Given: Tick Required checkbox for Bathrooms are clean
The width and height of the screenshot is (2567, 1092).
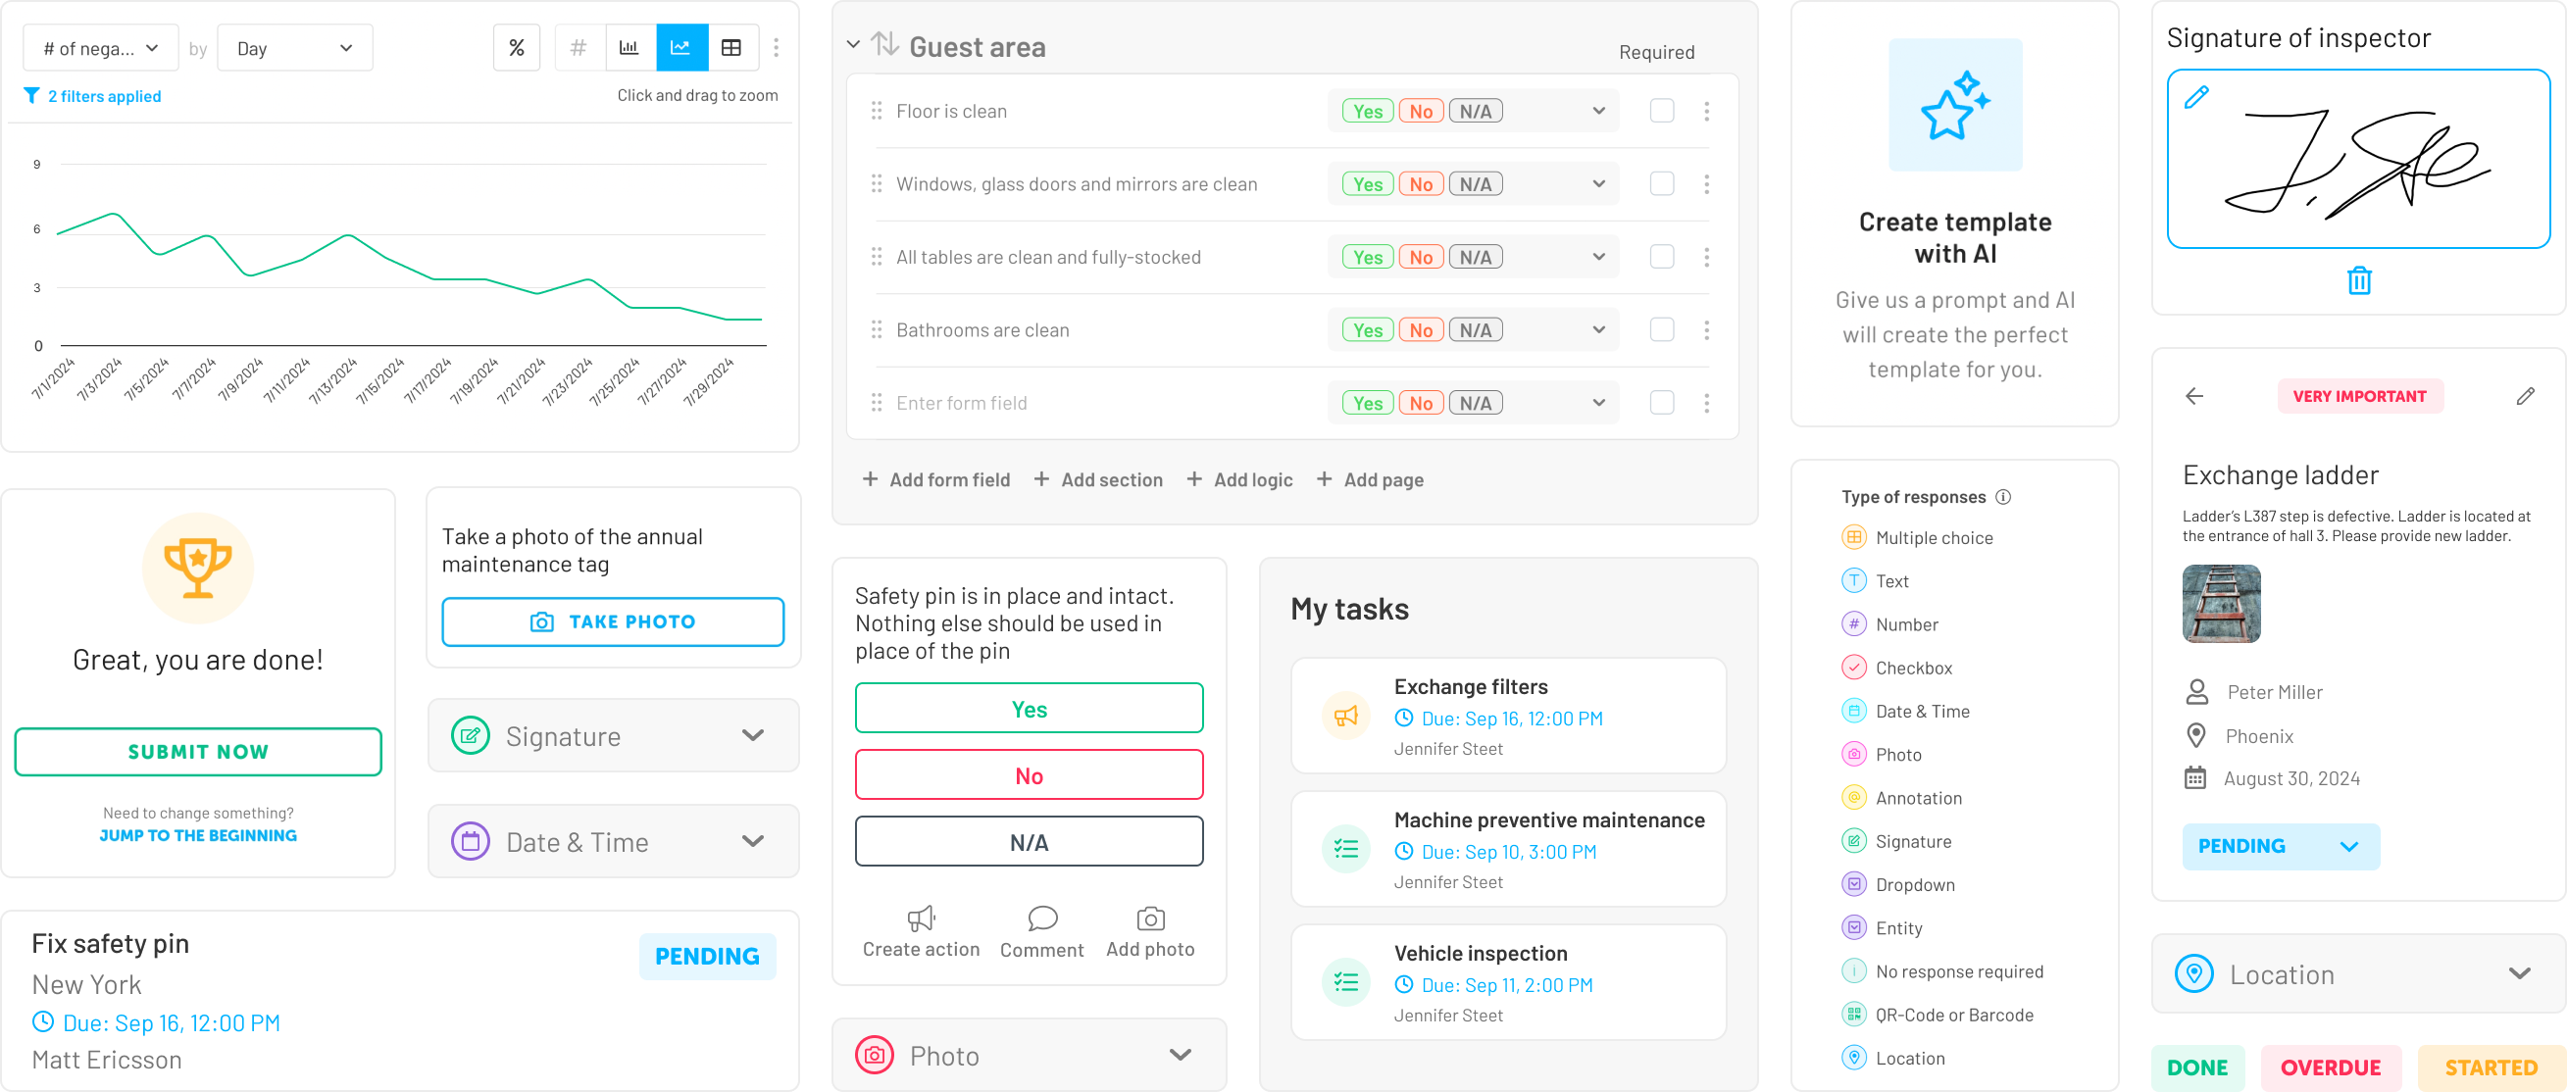Looking at the screenshot, I should pos(1661,329).
